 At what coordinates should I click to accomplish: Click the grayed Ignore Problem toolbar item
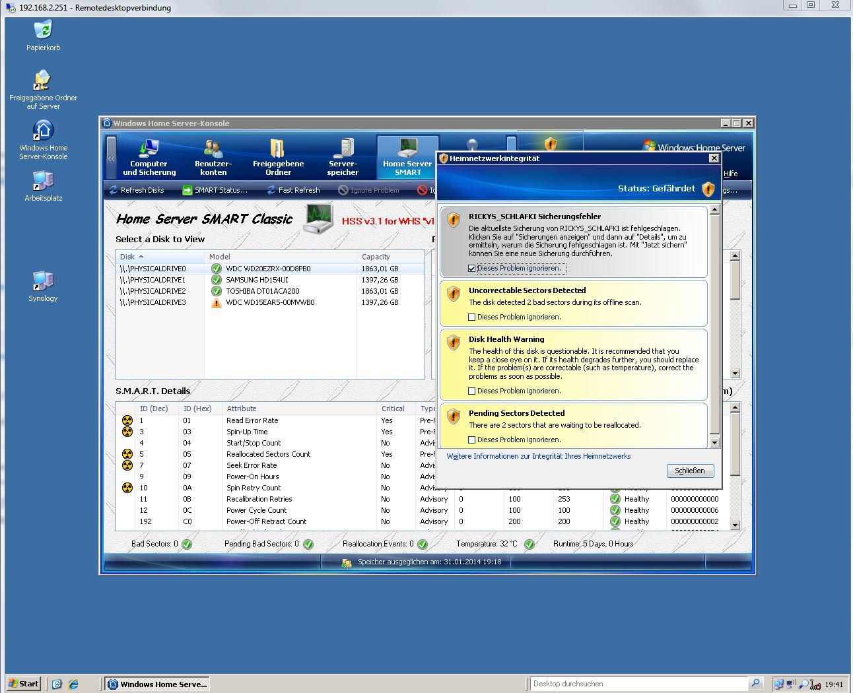click(x=368, y=190)
